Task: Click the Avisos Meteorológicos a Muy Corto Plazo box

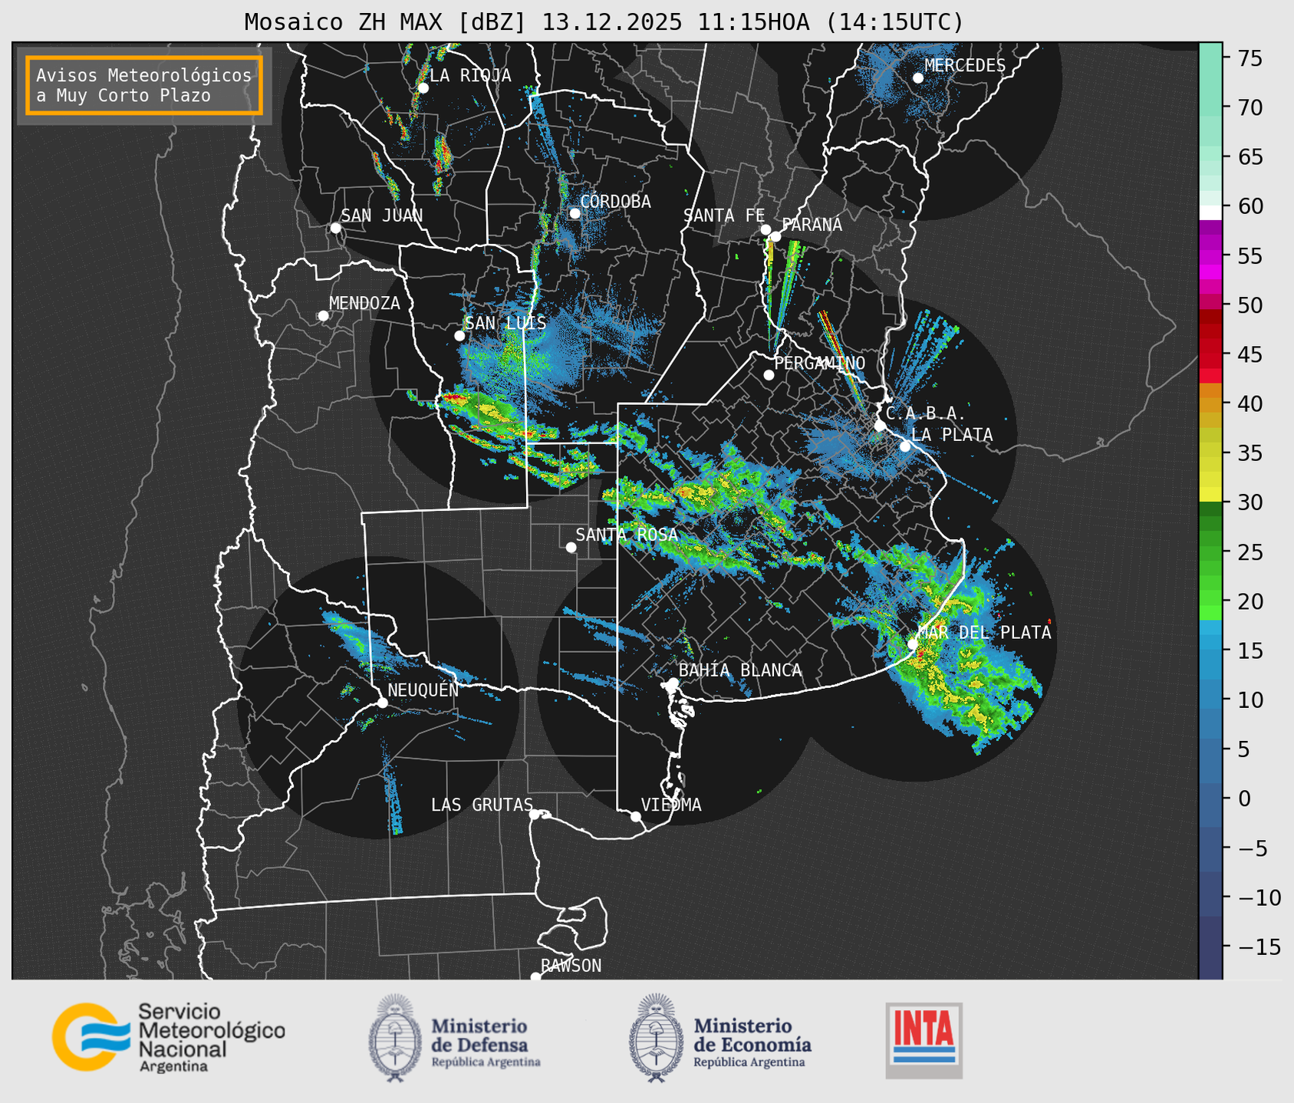Action: pyautogui.click(x=144, y=85)
